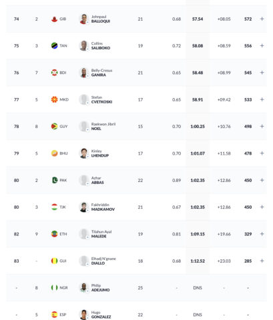Open Philip Adejumo athlete photo
This screenshot has height=320, width=273.
[84, 288]
